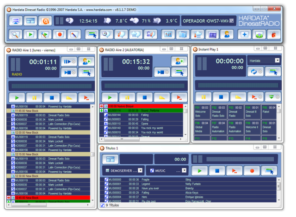This screenshot has height=217, width=296.
Task: Click the thermometer temperature announcement icon
Action: pyautogui.click(x=121, y=35)
